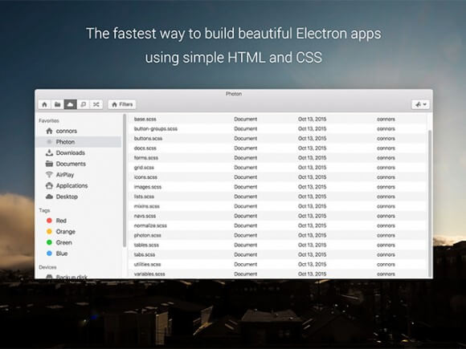Viewport: 466px width, 349px height.
Task: Select Desktop cloud icon in sidebar
Action: [49, 197]
